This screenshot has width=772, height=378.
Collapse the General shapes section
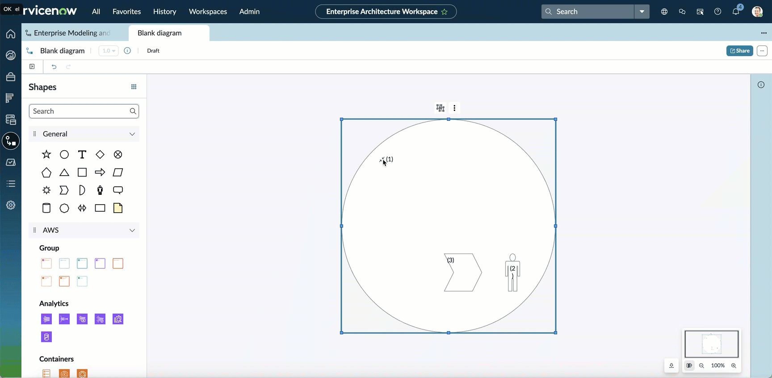click(132, 134)
